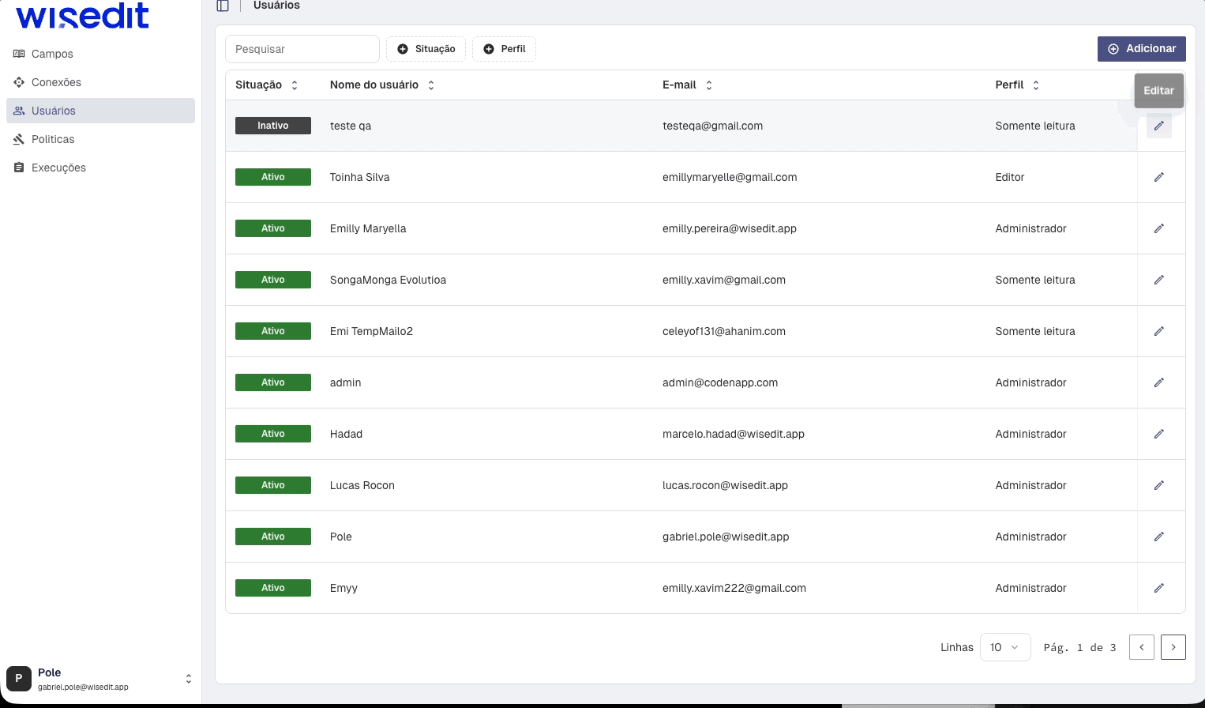Open the Situação filter
Viewport: 1205px width, 708px height.
[426, 49]
